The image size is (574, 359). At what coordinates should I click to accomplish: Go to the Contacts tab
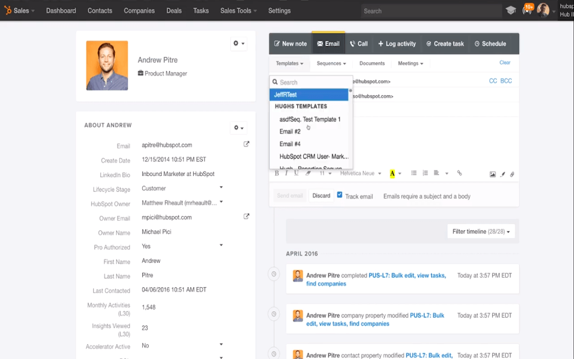[100, 11]
